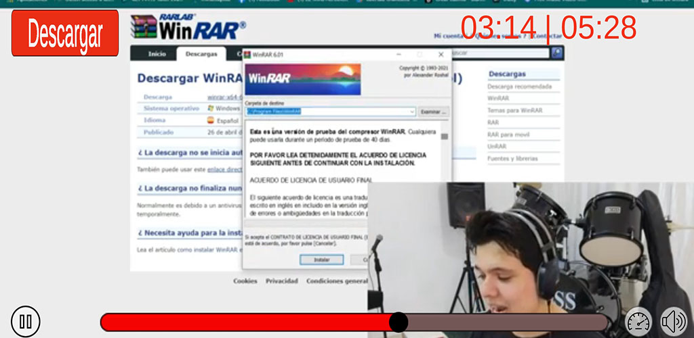This screenshot has height=338, width=694.
Task: Click the video progress bar knob
Action: coord(399,322)
